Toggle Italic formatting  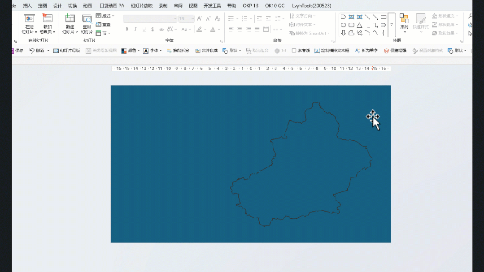coord(135,29)
